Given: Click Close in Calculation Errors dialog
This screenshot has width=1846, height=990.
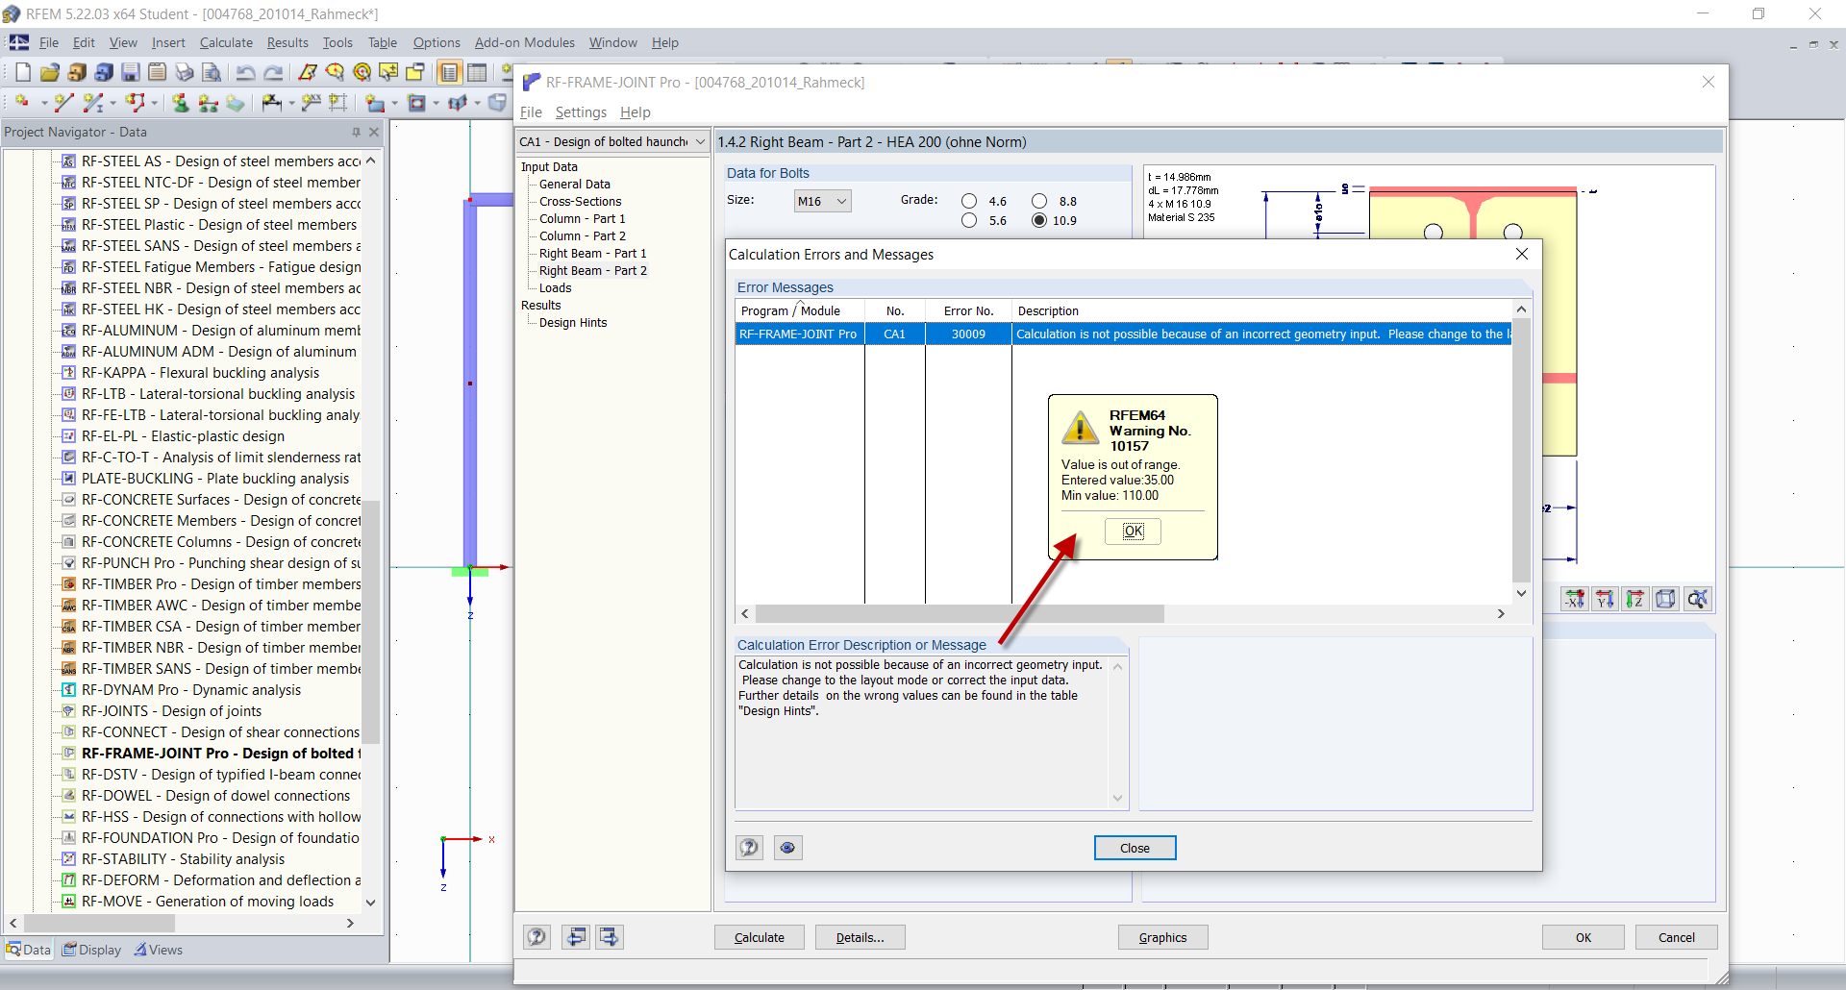Looking at the screenshot, I should [x=1135, y=848].
